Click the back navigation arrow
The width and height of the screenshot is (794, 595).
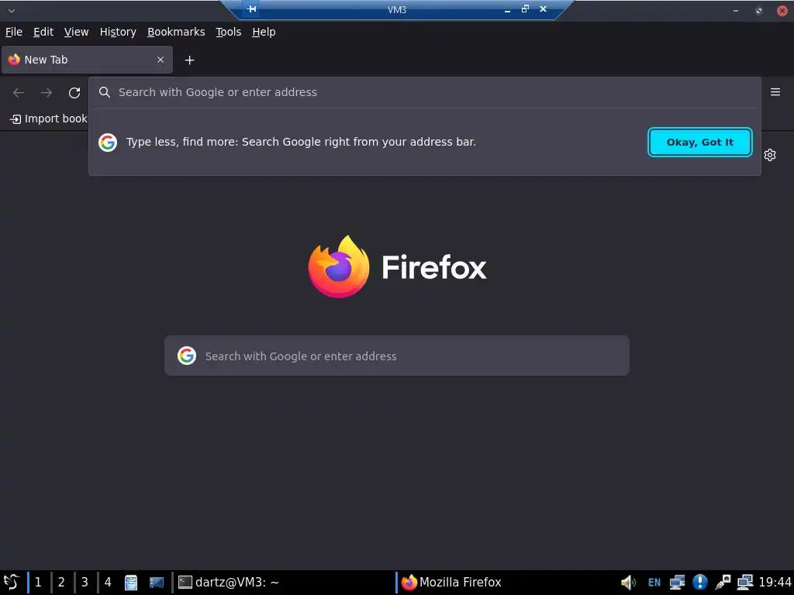pyautogui.click(x=19, y=93)
